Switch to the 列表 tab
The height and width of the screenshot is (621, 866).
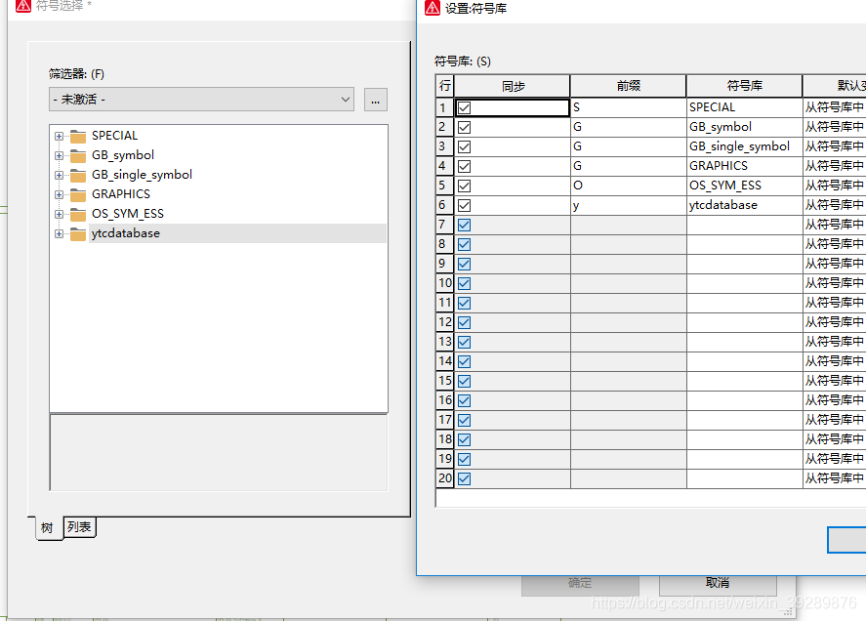coord(80,527)
